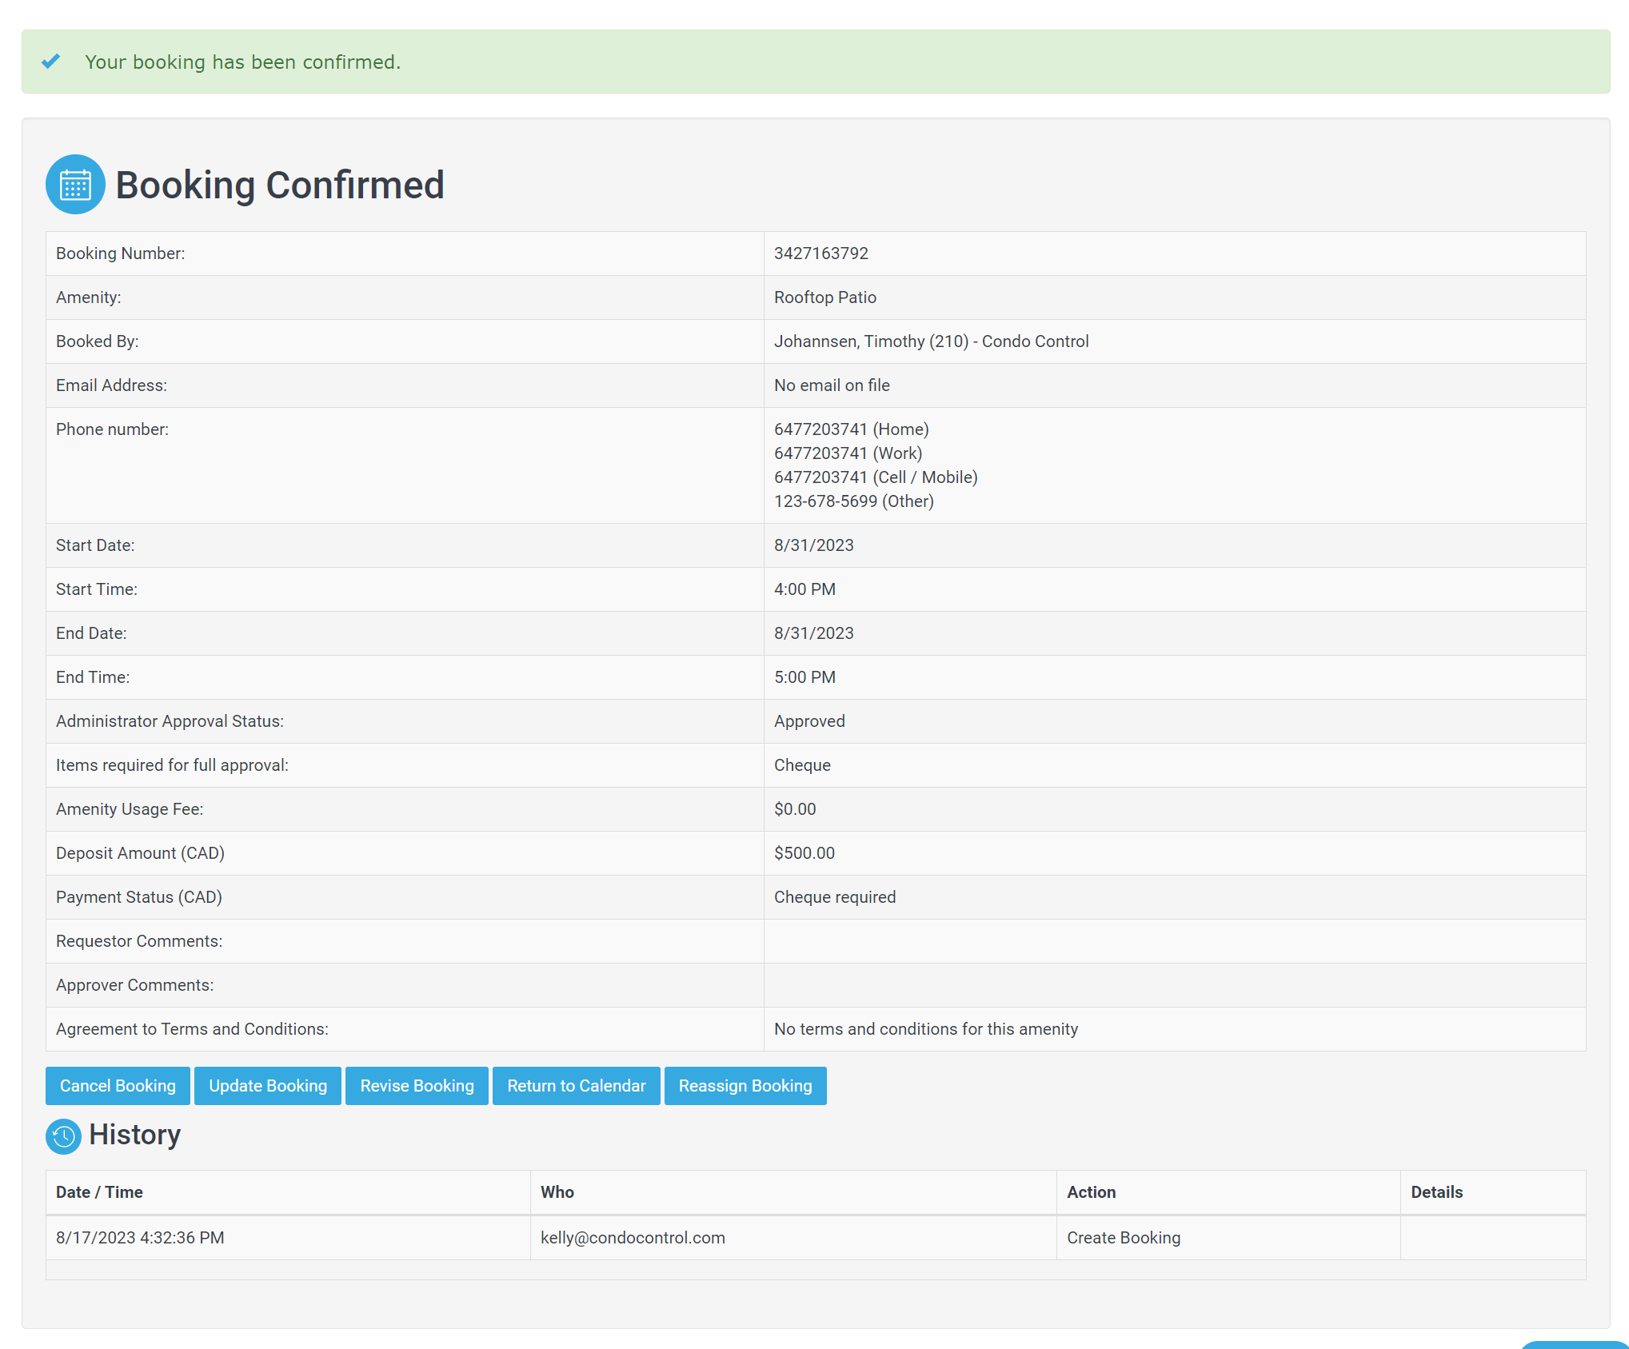This screenshot has width=1629, height=1349.
Task: Click the blue calendar icon beside Booking Confirmed
Action: point(75,185)
